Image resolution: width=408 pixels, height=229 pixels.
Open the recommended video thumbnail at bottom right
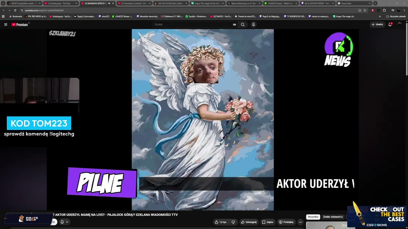tap(327, 225)
